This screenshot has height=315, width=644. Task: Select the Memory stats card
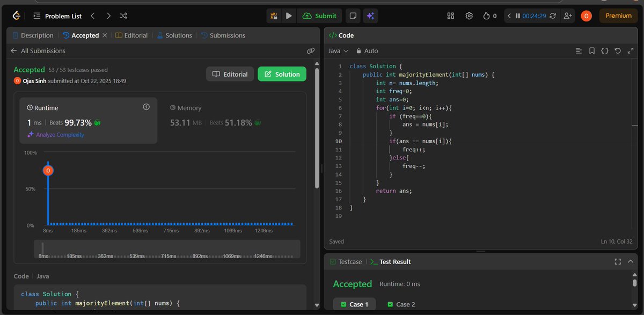pos(231,120)
